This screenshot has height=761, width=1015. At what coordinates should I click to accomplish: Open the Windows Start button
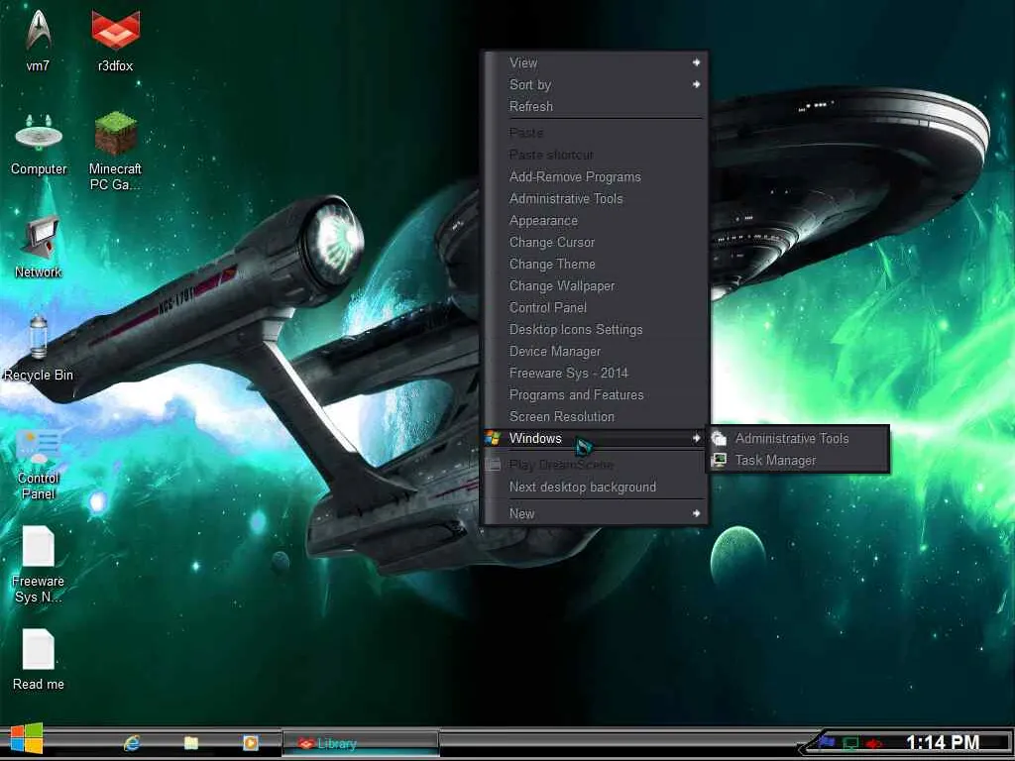[x=27, y=738]
